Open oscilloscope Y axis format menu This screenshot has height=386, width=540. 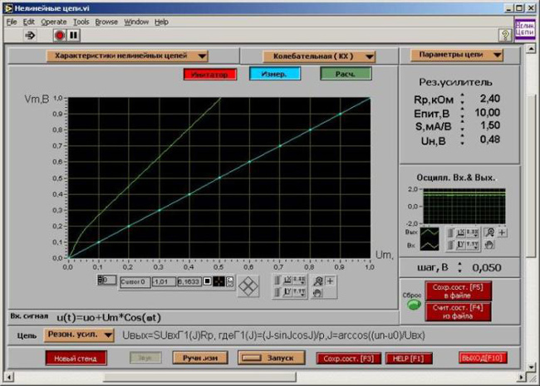point(473,245)
